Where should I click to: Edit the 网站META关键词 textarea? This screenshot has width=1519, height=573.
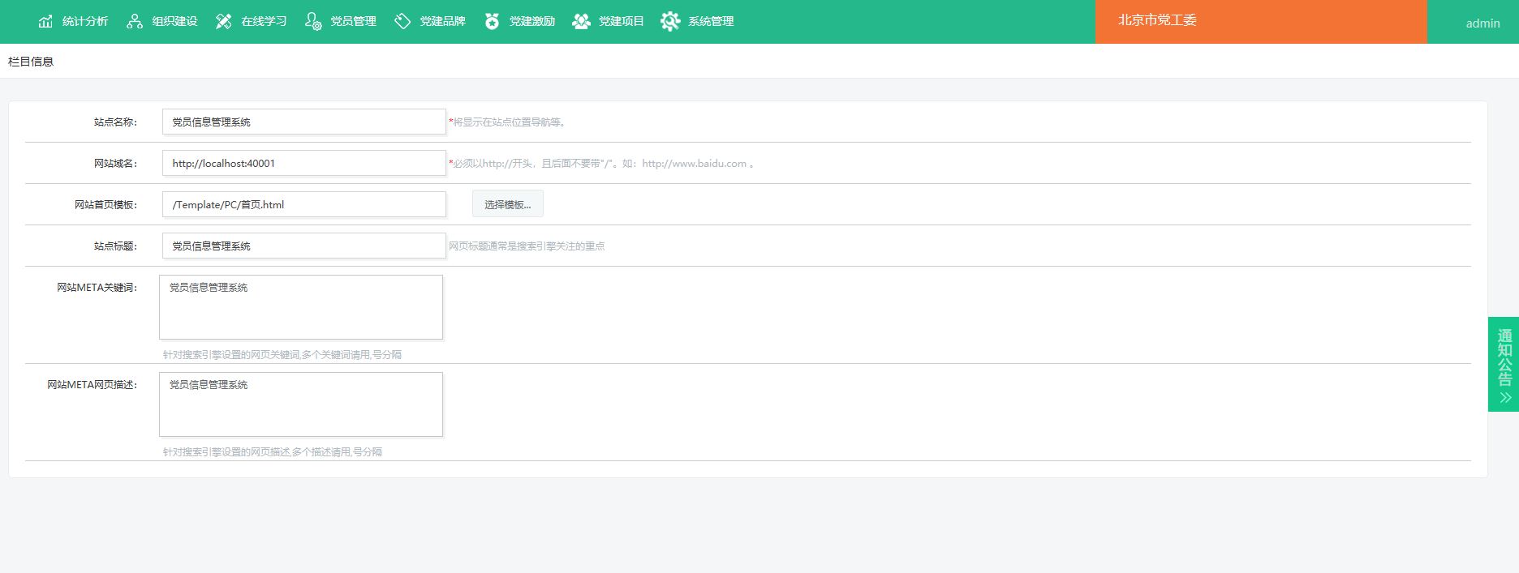coord(301,307)
